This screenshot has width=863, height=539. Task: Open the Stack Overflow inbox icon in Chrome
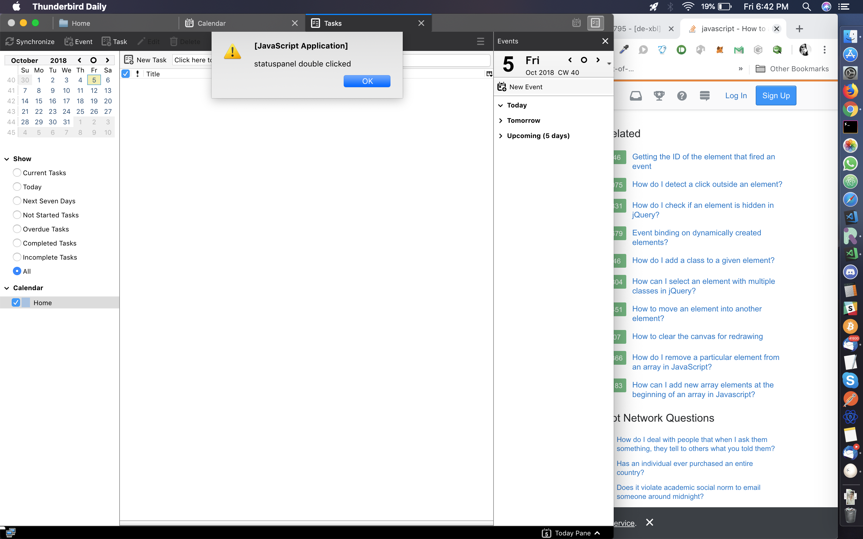click(636, 96)
